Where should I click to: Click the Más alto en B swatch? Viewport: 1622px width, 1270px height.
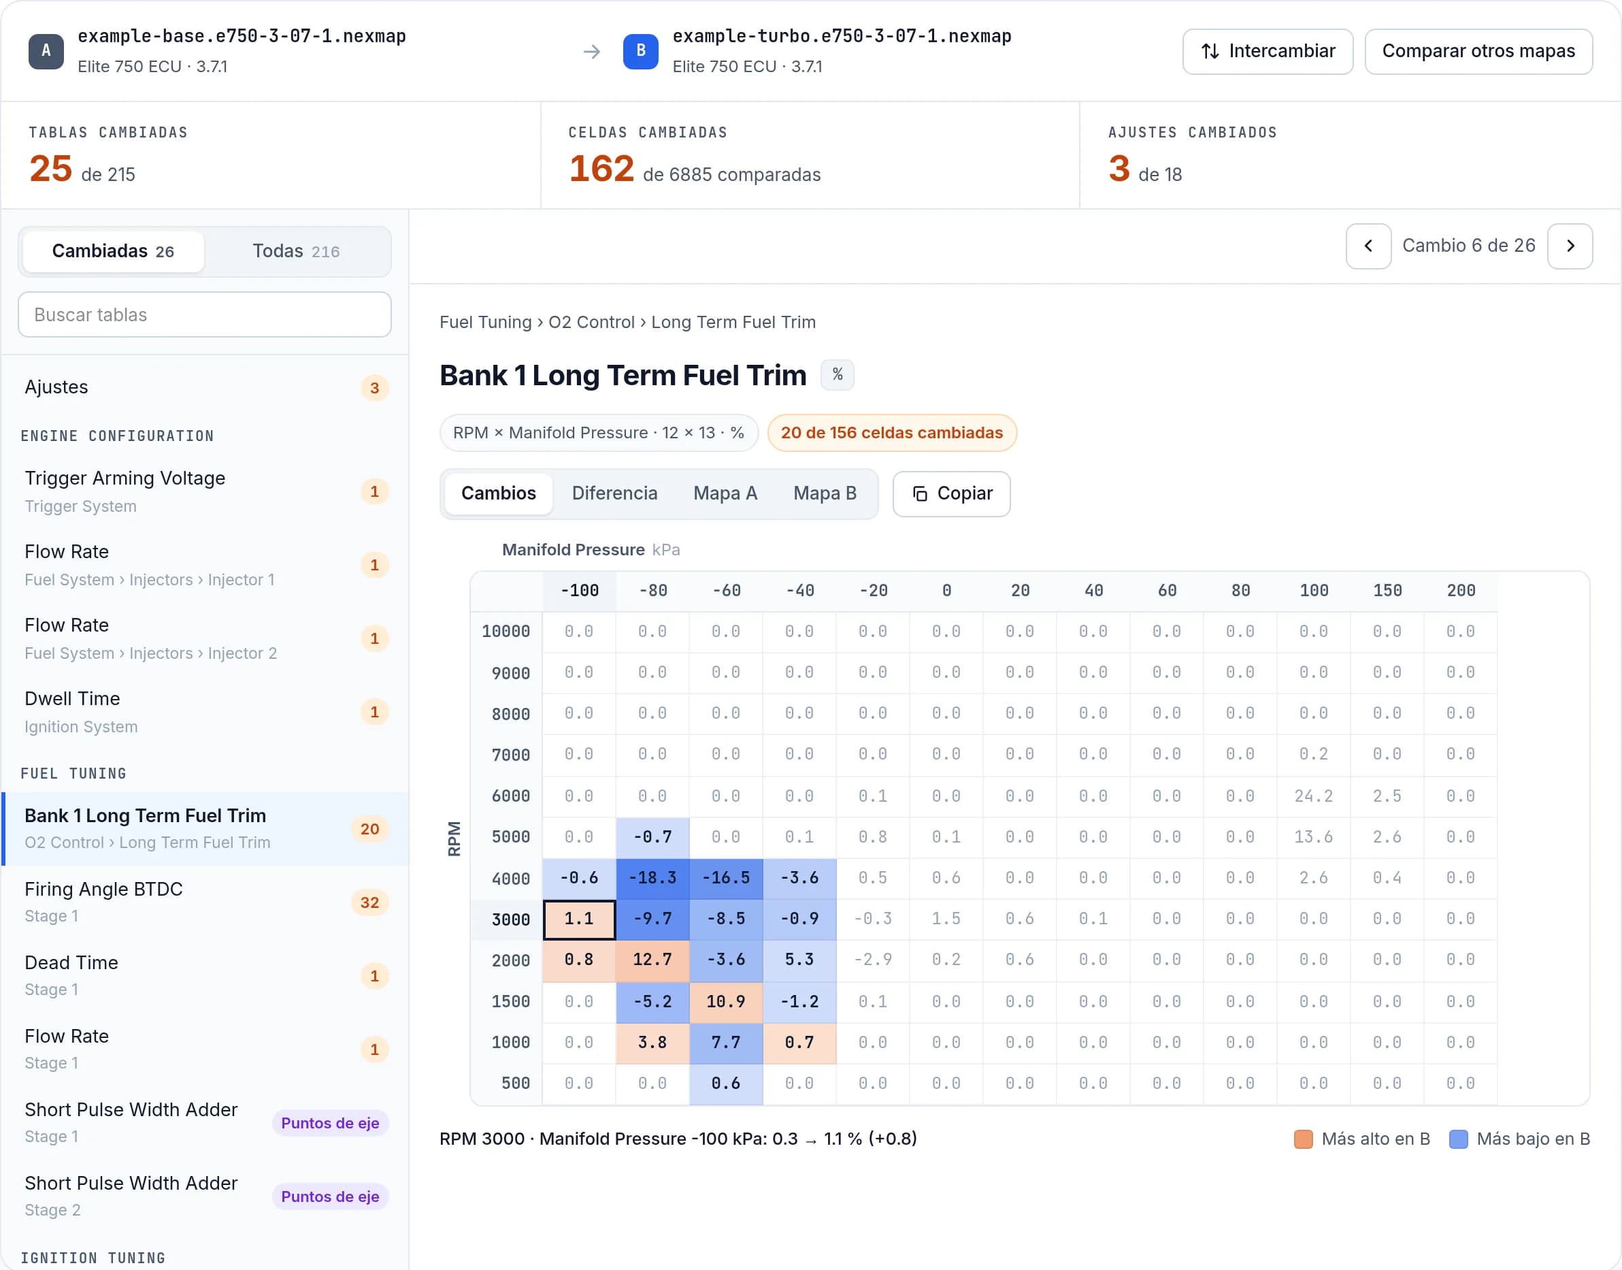(1302, 1139)
